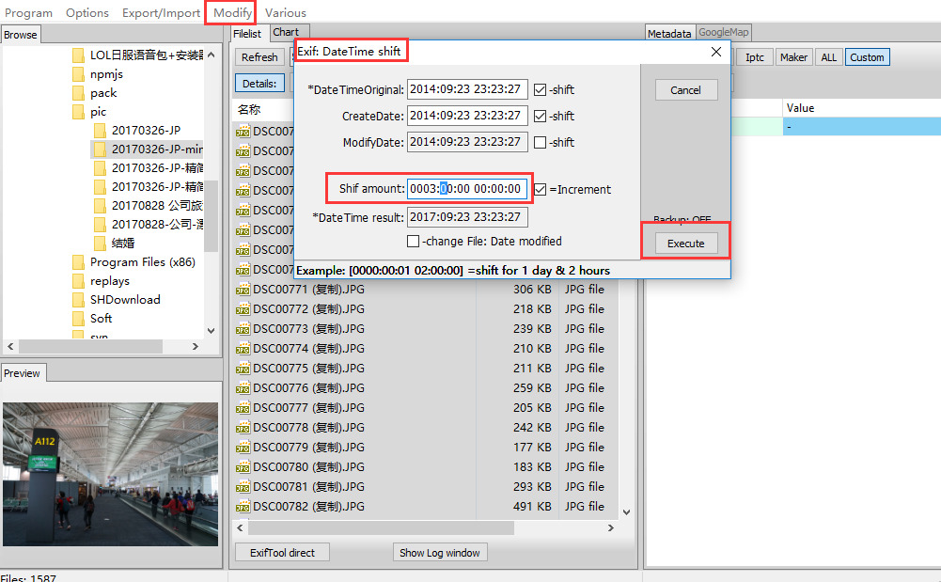Screen dimensions: 941x582
Task: Click JPG icon of DSC00774 (复制).JPG
Action: coord(243,349)
